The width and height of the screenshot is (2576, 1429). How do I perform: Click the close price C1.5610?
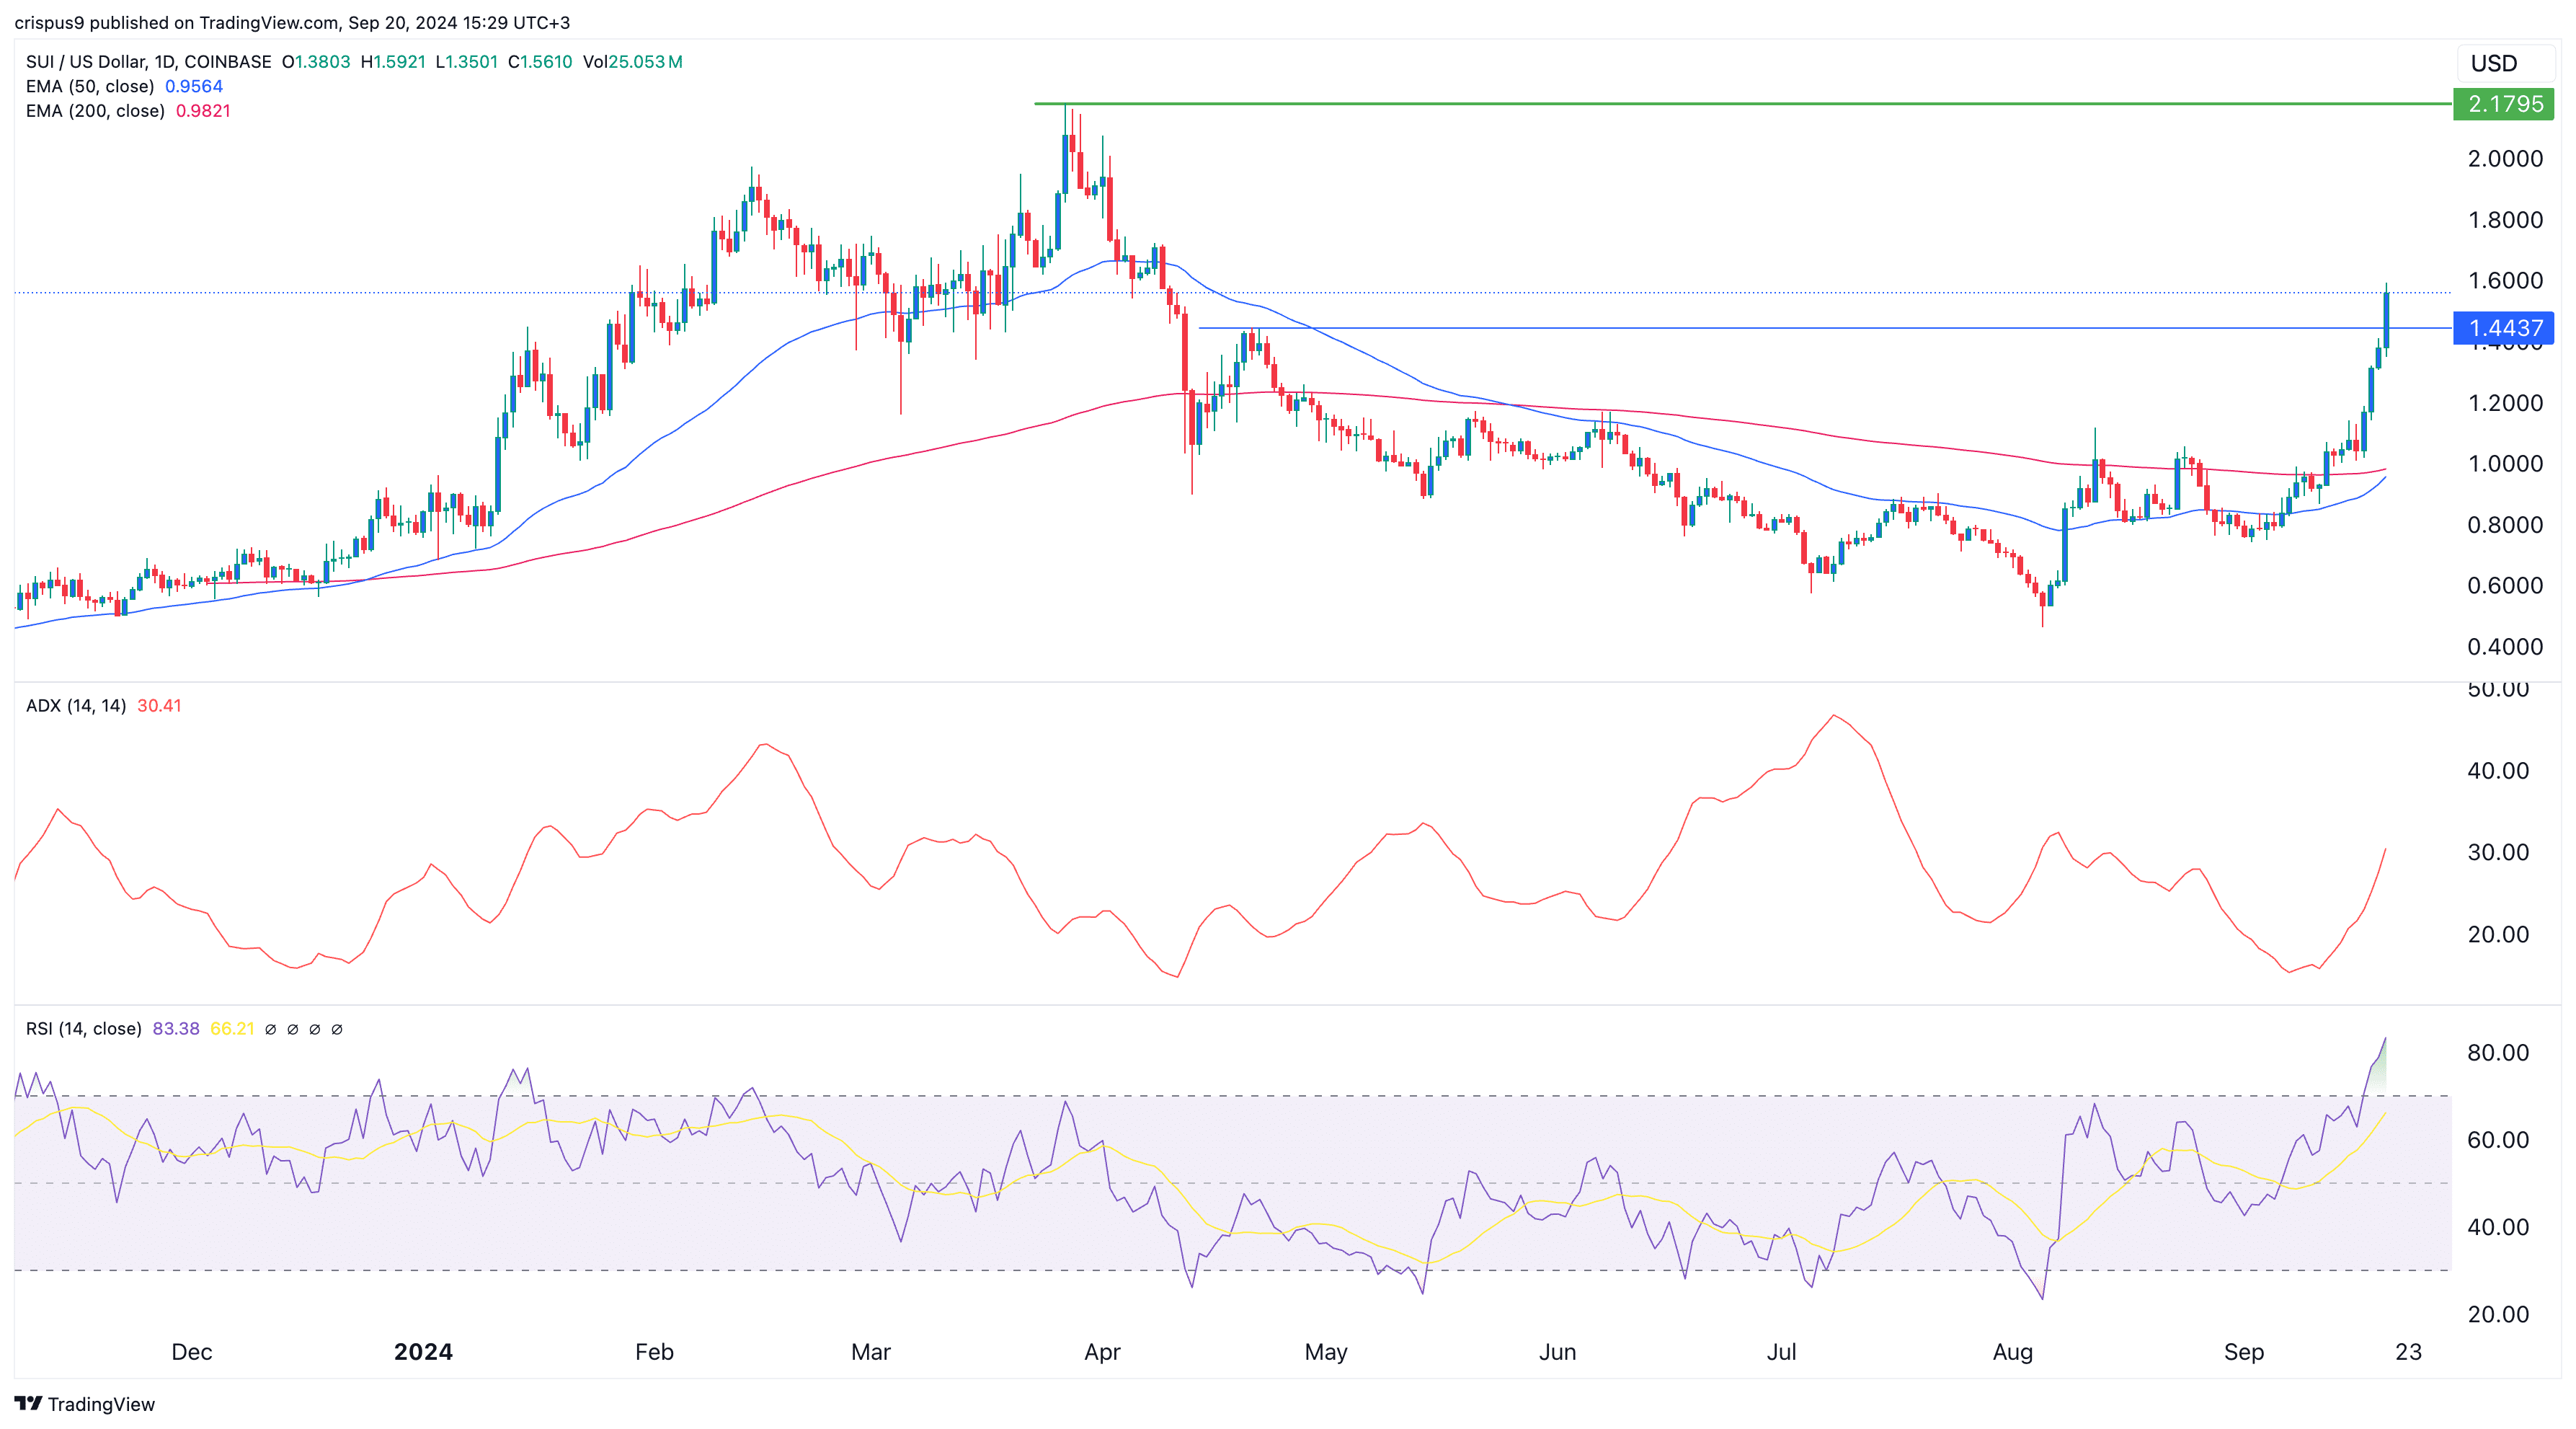point(540,61)
